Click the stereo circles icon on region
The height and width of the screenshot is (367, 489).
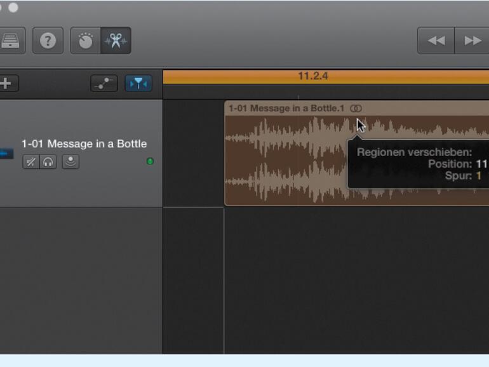(356, 109)
